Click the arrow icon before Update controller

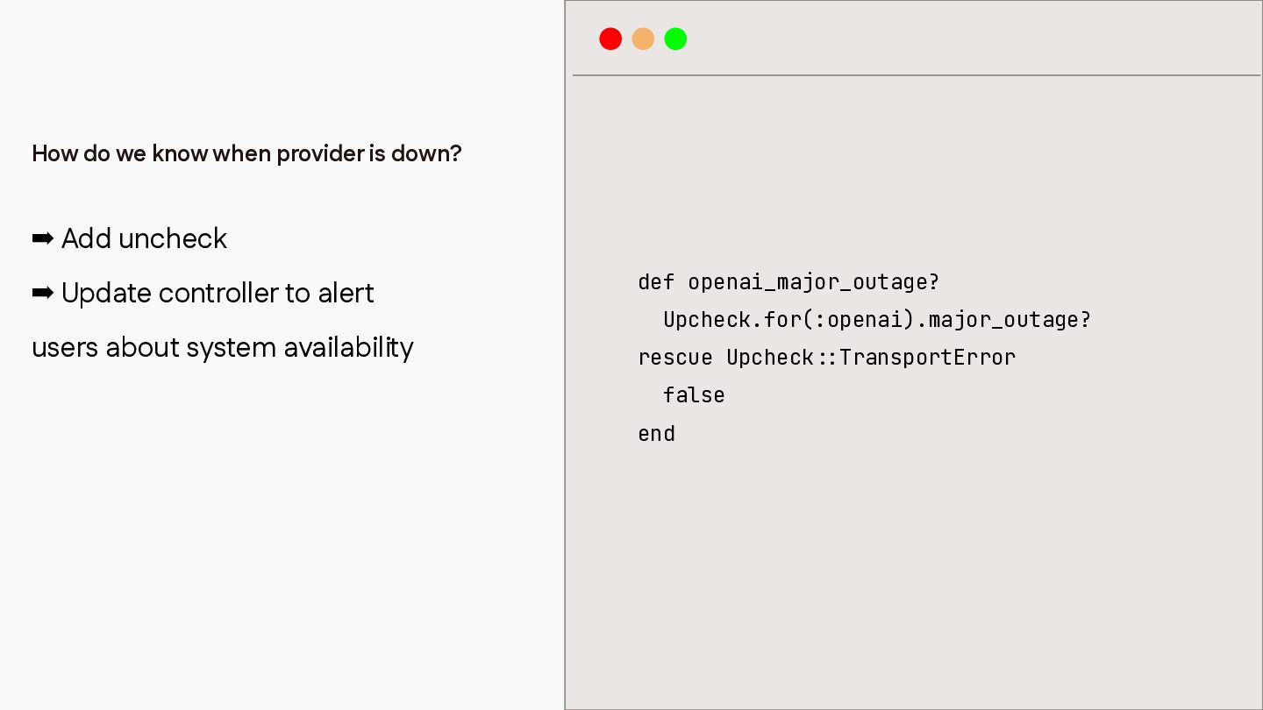43,293
